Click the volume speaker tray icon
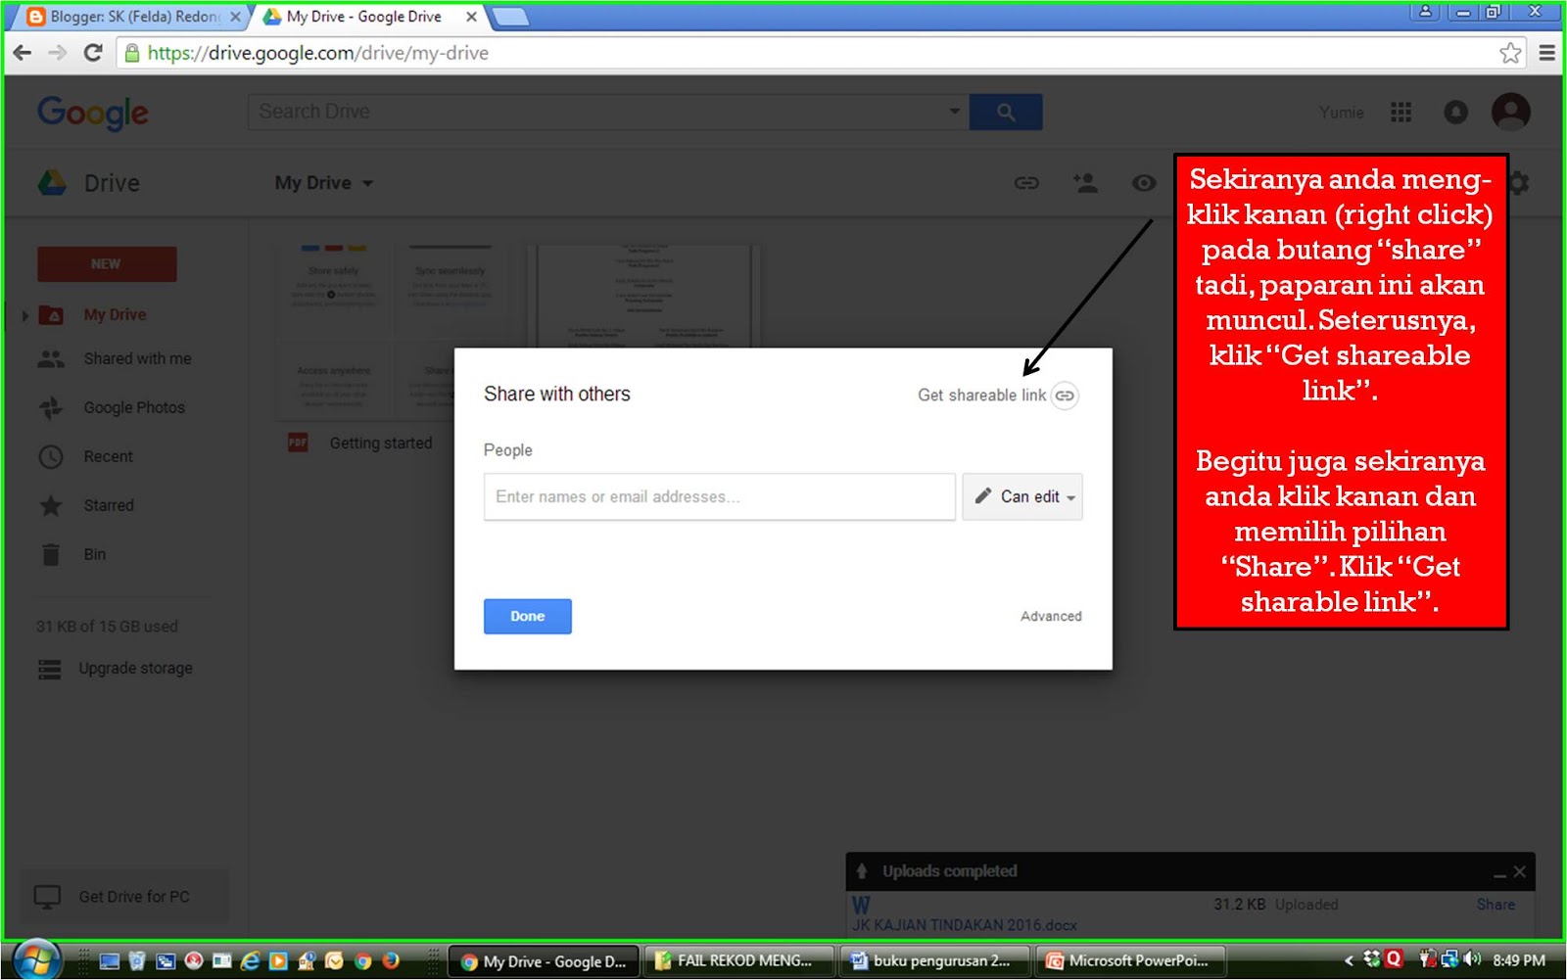Screen dimensions: 1567x980 (1472, 959)
